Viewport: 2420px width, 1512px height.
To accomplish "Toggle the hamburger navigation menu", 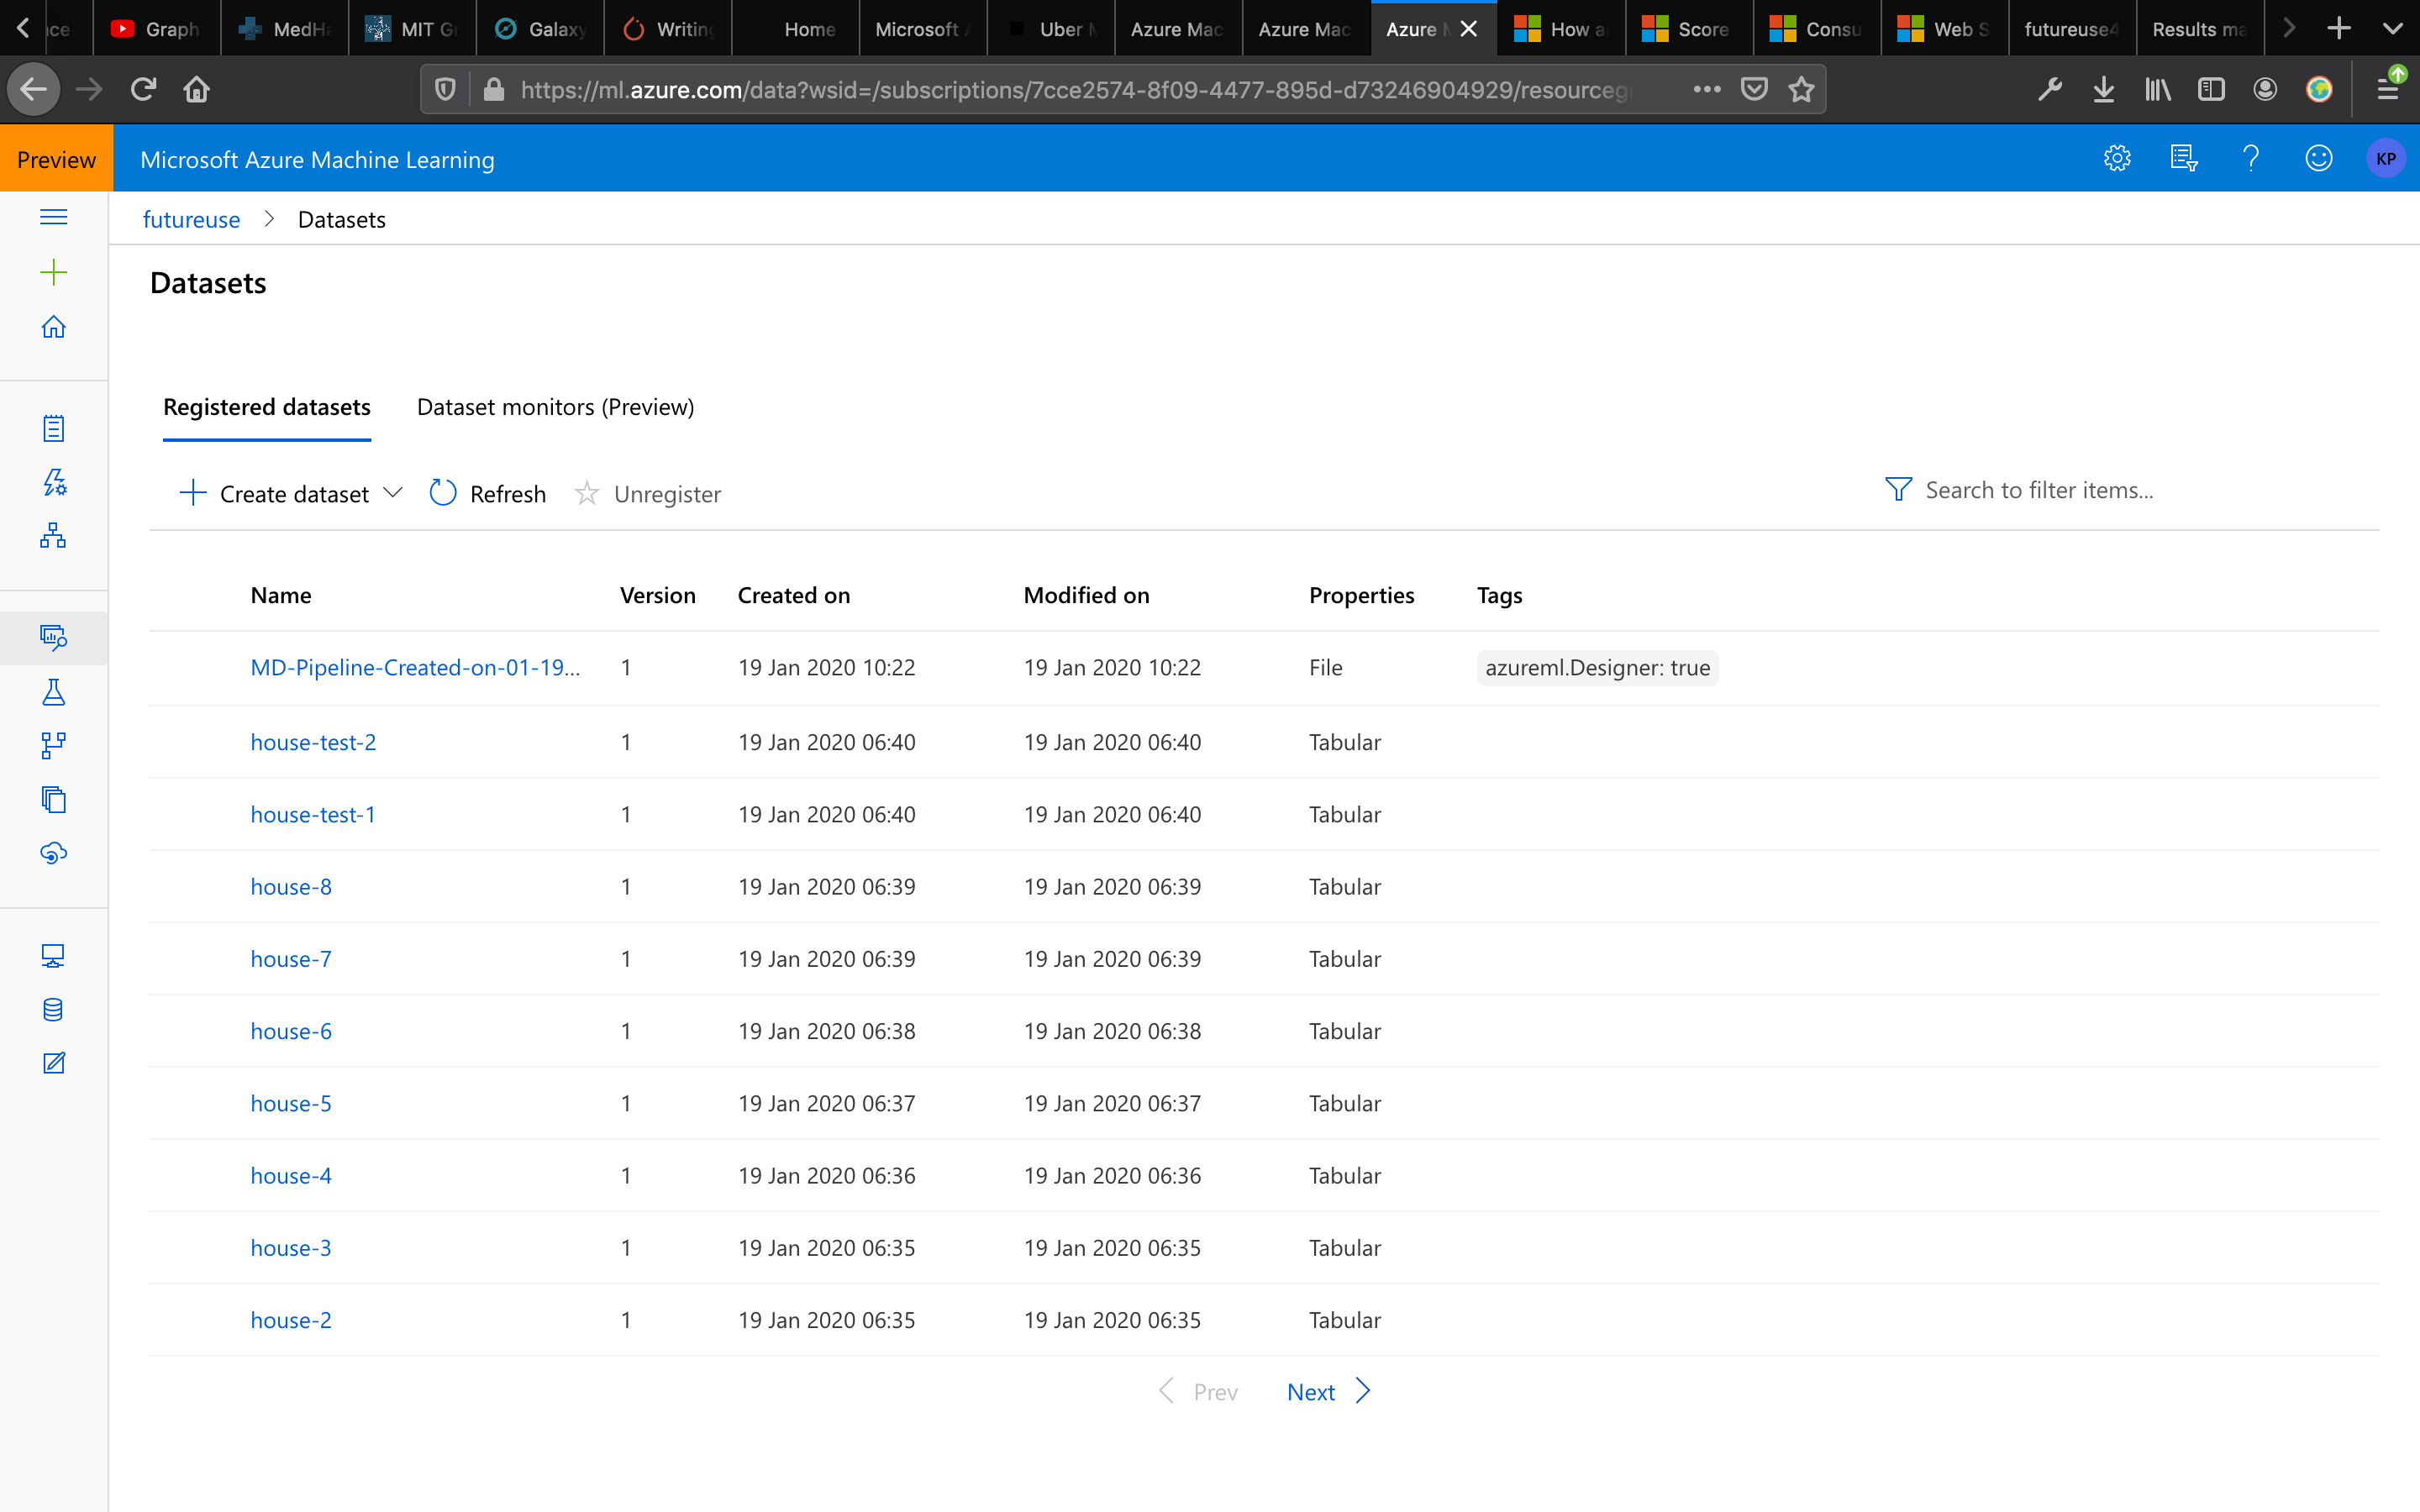I will [x=53, y=217].
